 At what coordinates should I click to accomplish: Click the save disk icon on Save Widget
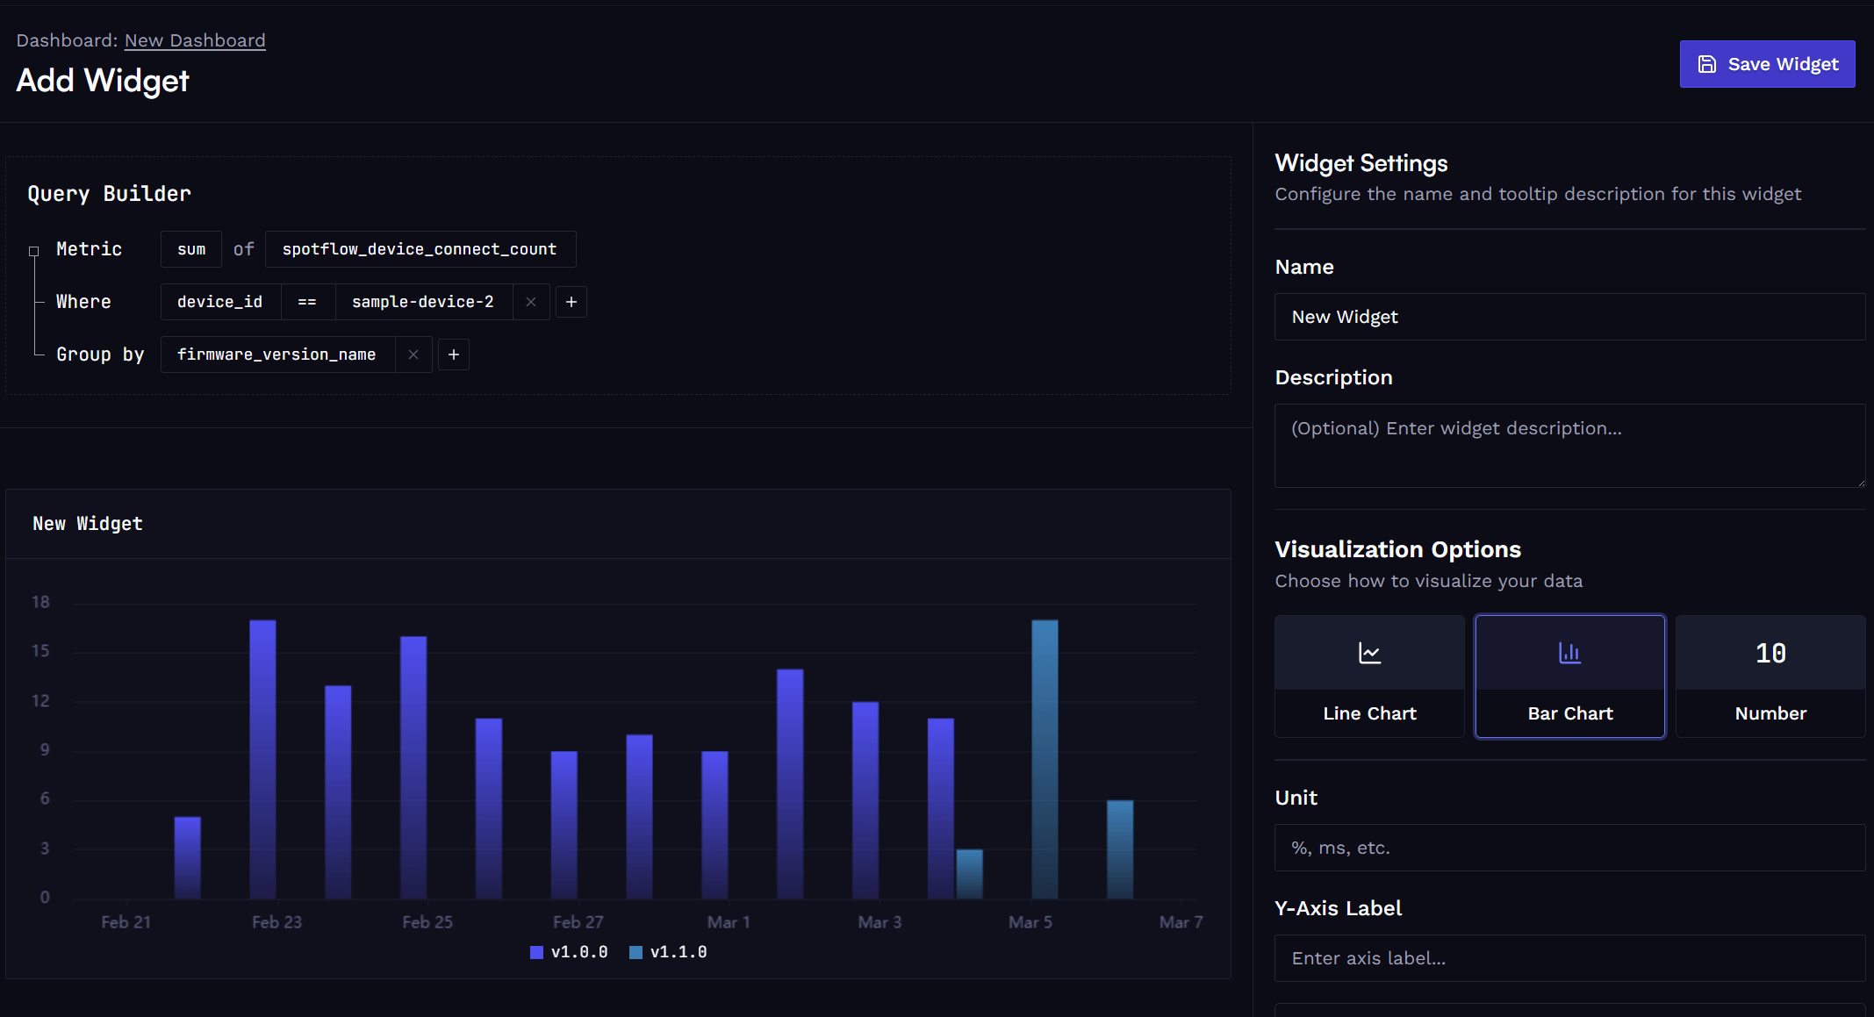click(1707, 63)
